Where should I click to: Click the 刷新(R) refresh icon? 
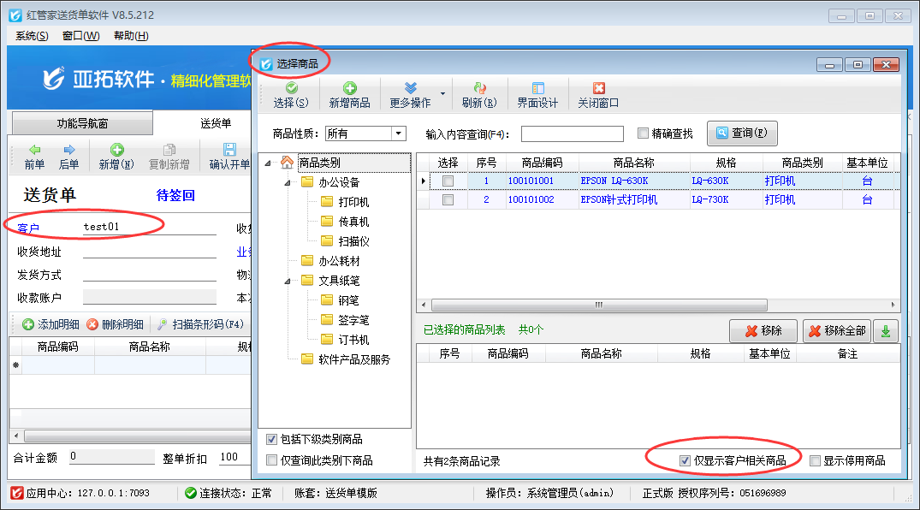pos(478,94)
